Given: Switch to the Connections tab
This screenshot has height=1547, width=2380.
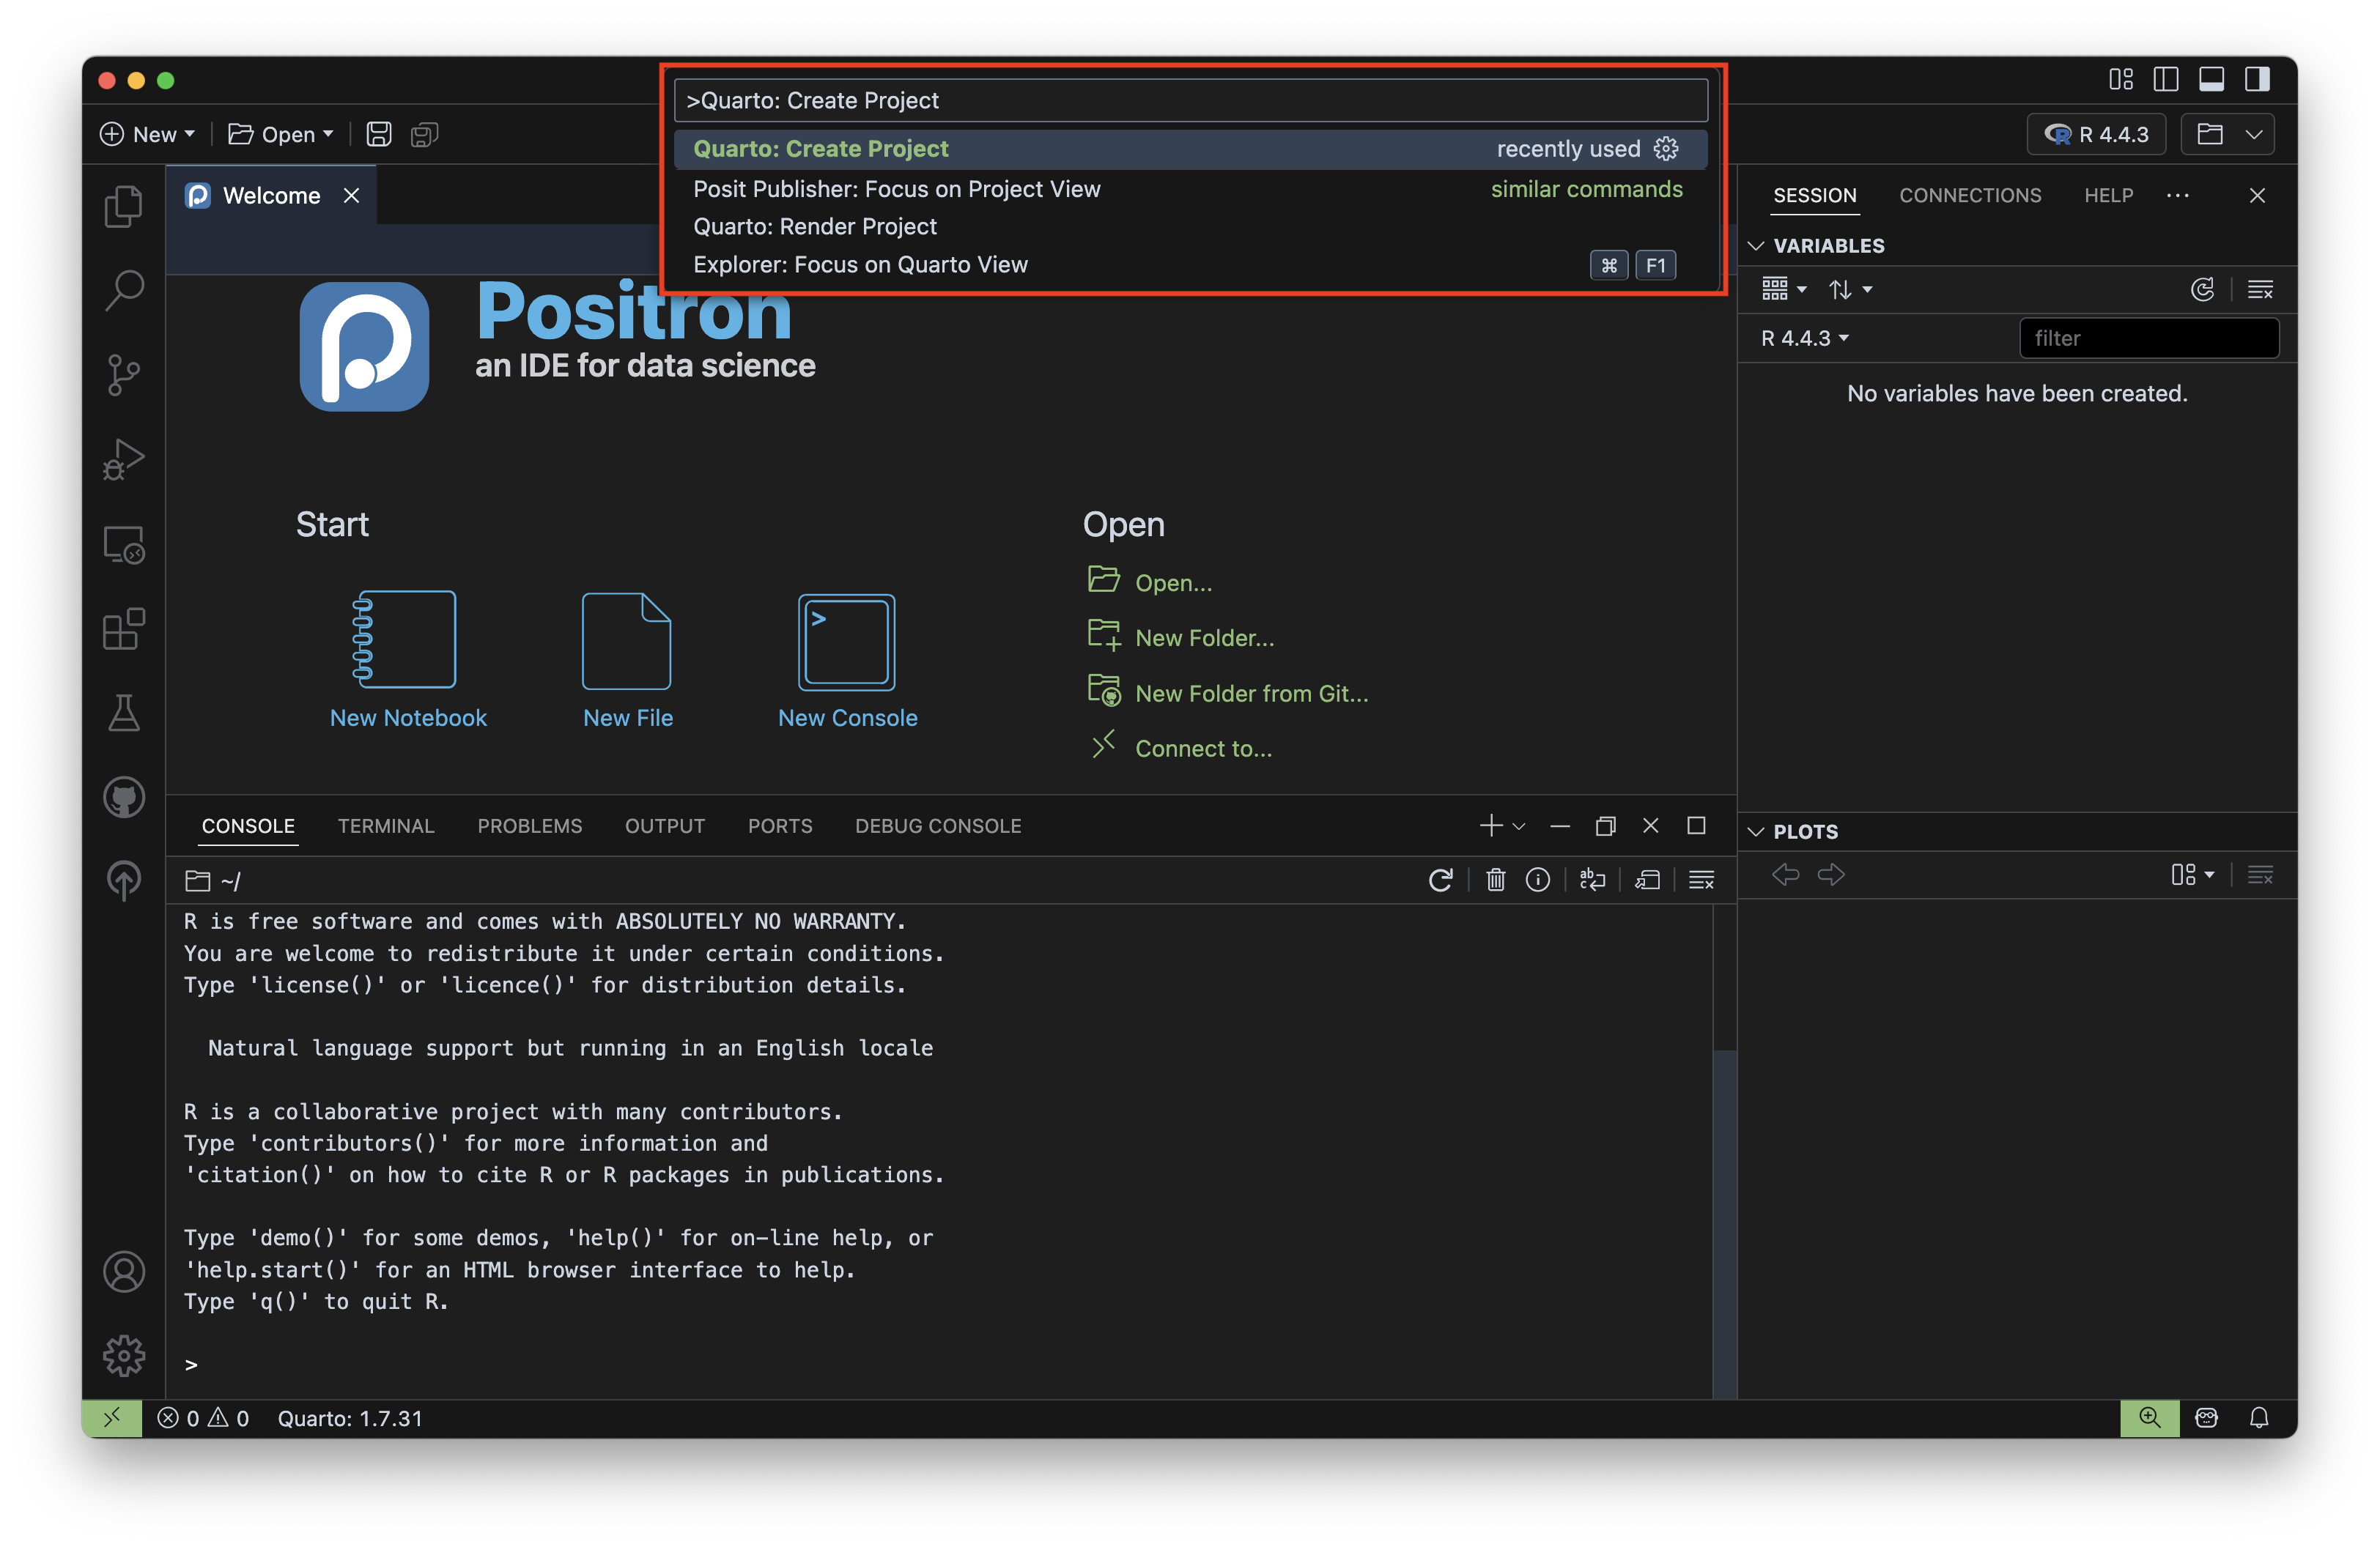Looking at the screenshot, I should click(x=1969, y=195).
